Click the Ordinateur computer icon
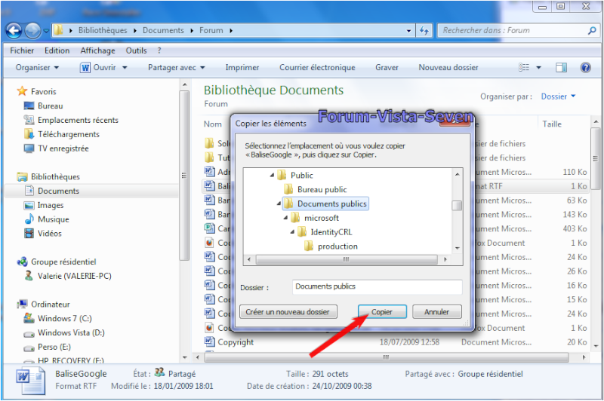Image resolution: width=604 pixels, height=401 pixels. click(x=22, y=304)
